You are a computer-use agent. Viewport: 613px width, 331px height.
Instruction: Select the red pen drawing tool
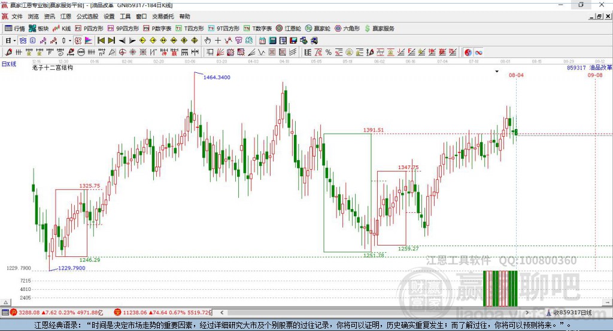[8, 53]
